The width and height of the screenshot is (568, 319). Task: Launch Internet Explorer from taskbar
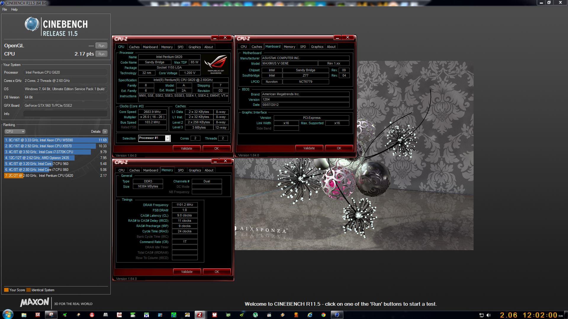(x=310, y=315)
